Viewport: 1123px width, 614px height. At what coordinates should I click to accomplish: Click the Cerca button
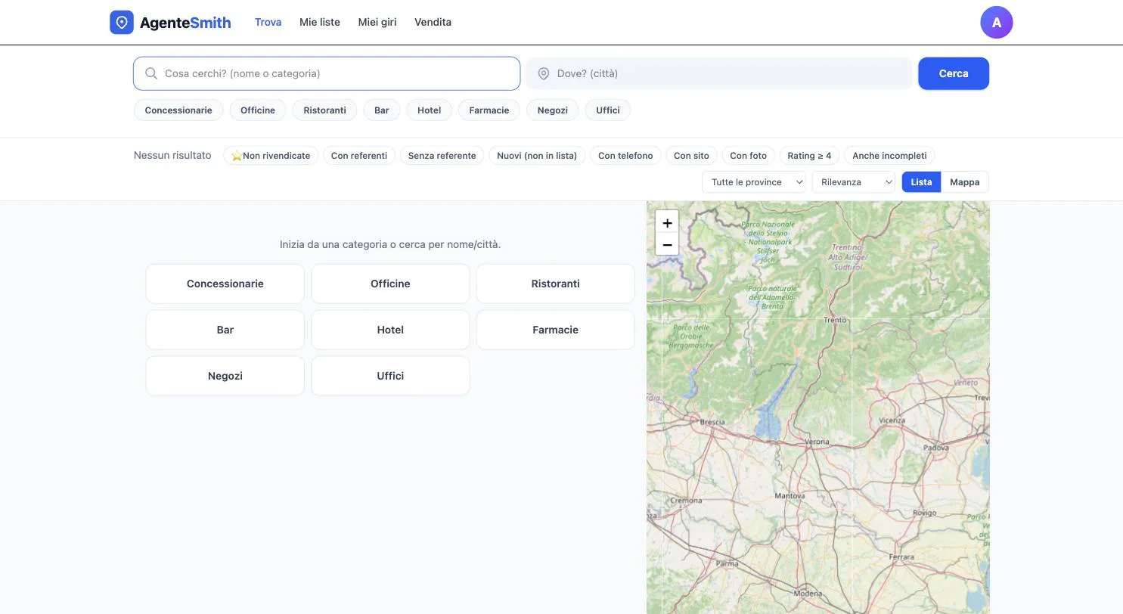(x=954, y=73)
